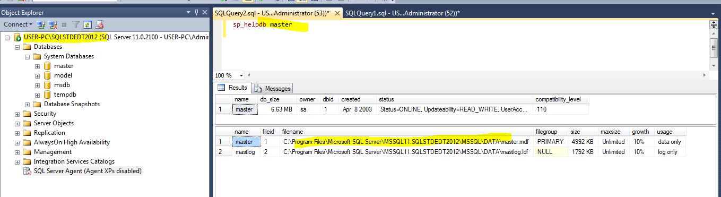Select SQL Server Agent (Agent XPs disabled)
The height and width of the screenshot is (197, 721).
point(88,171)
